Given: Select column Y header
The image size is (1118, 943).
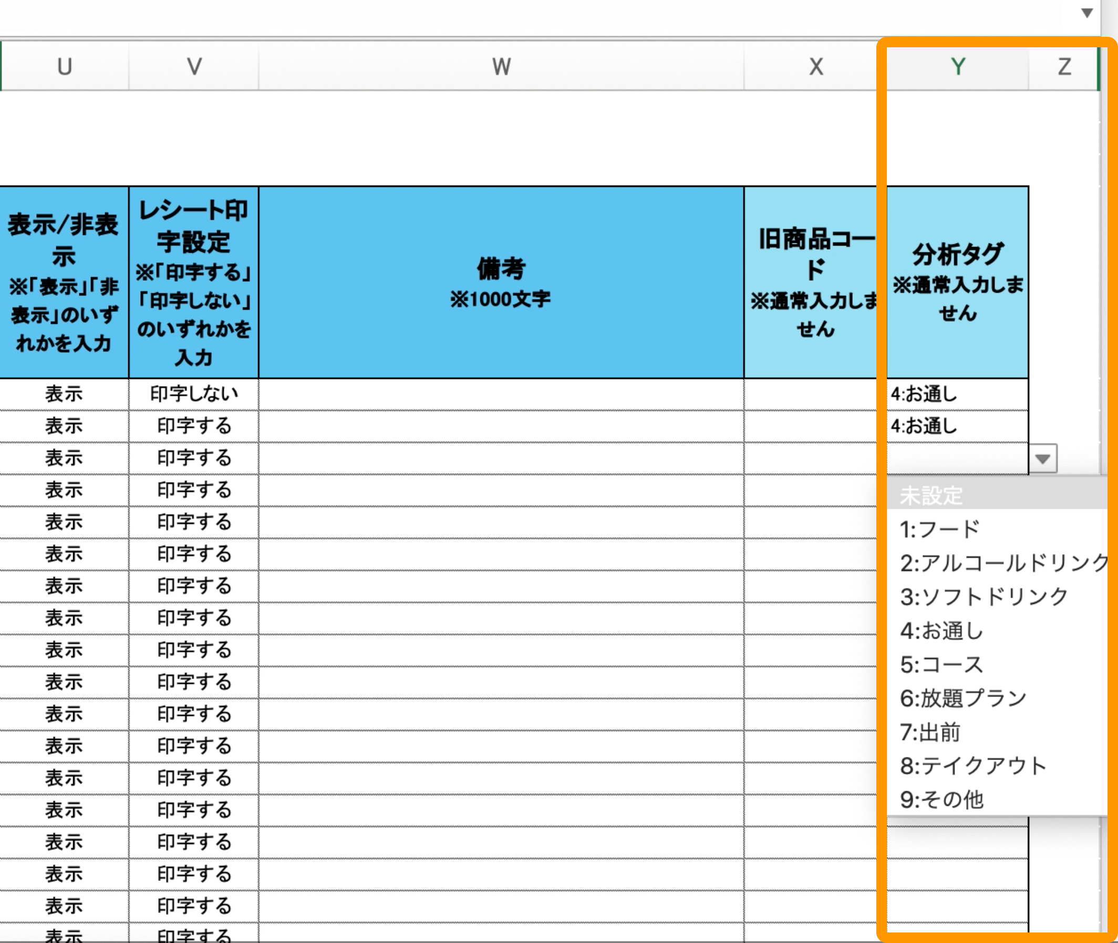Looking at the screenshot, I should coord(958,67).
